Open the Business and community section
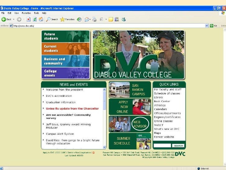The width and height of the screenshot is (226, 170). (x=66, y=61)
